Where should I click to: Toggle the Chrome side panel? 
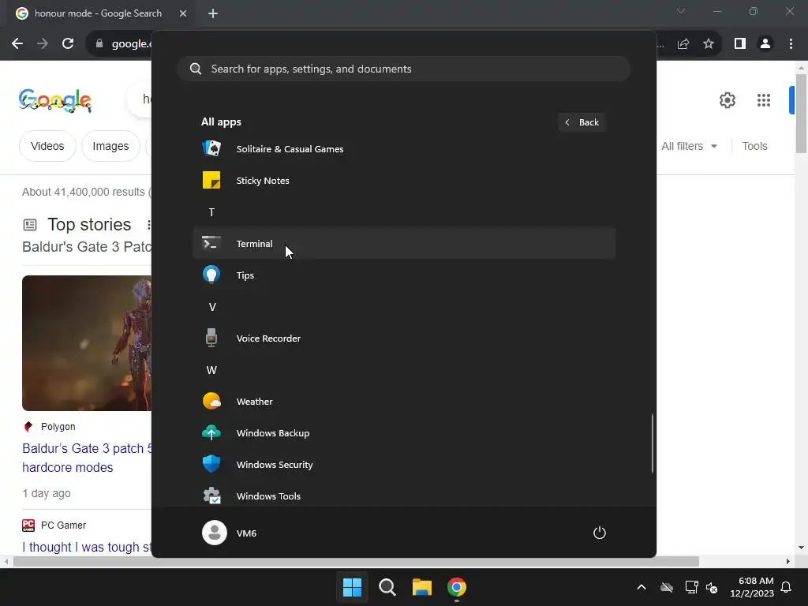coord(740,44)
